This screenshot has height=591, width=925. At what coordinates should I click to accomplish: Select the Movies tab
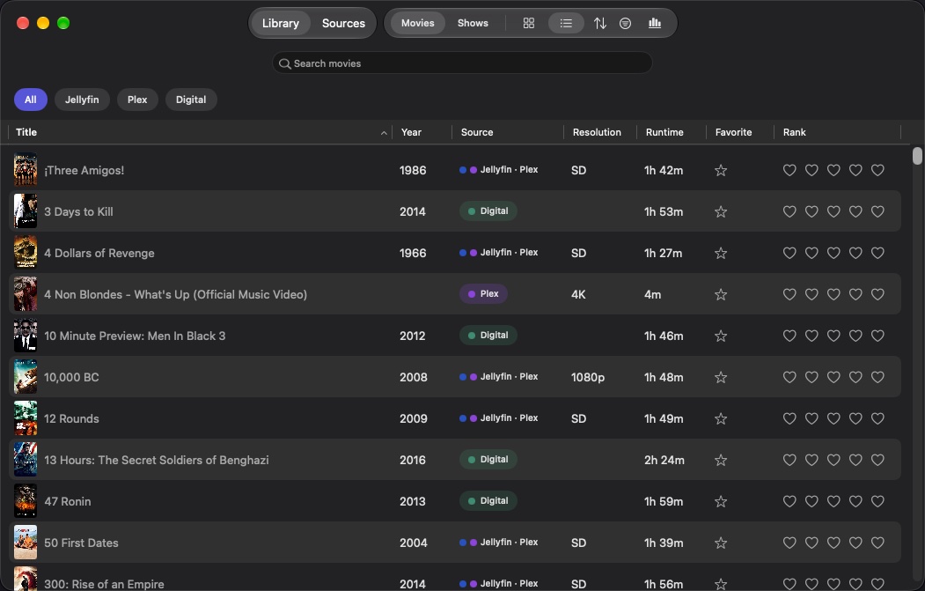418,23
